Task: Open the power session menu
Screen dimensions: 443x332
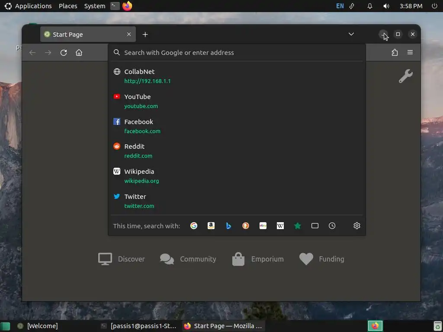Action: pyautogui.click(x=434, y=6)
